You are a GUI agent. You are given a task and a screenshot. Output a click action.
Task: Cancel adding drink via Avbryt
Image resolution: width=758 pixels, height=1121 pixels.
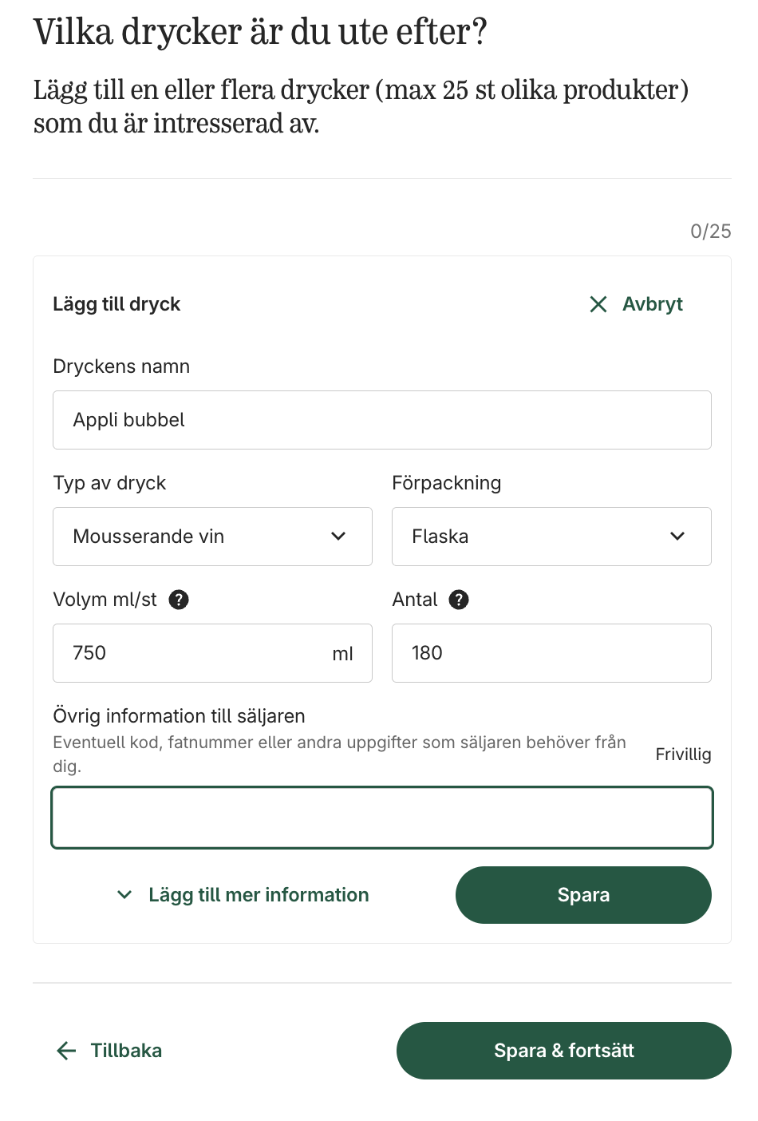[652, 304]
